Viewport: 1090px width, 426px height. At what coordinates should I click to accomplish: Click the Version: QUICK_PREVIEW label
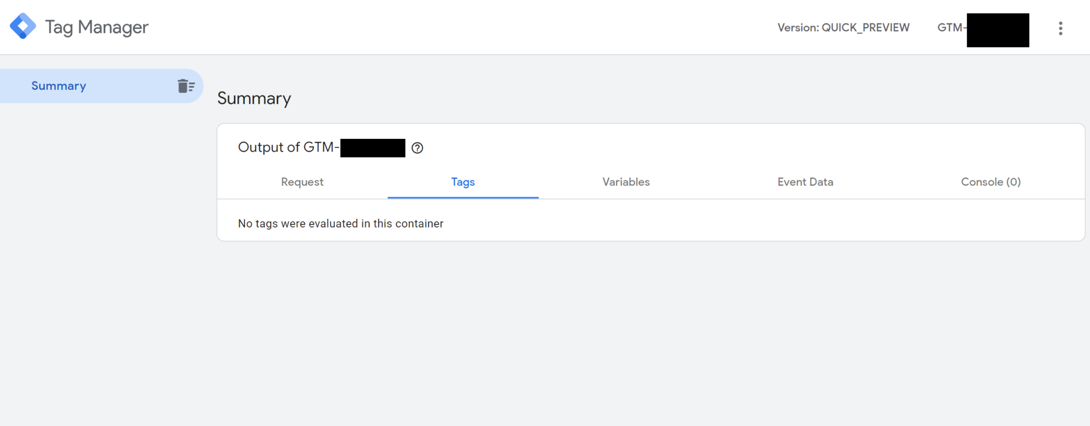pos(844,27)
